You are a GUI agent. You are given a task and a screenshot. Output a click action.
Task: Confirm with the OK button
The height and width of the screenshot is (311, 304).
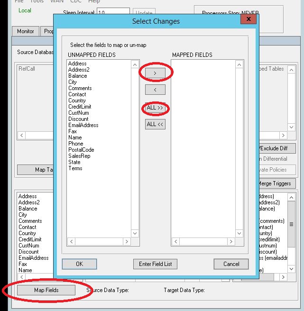tap(79, 264)
